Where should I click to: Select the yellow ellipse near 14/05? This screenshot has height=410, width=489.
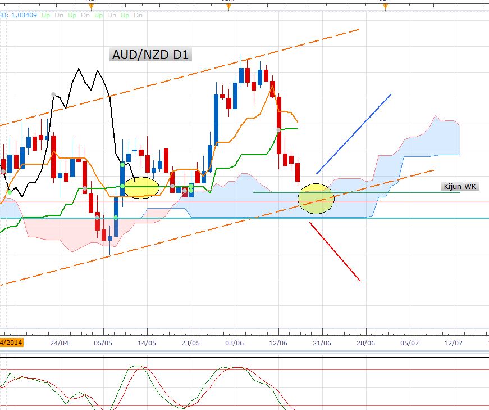coord(141,187)
